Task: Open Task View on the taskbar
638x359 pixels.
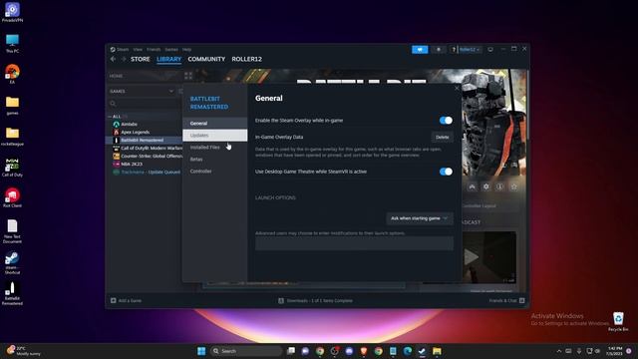Action: click(x=290, y=351)
